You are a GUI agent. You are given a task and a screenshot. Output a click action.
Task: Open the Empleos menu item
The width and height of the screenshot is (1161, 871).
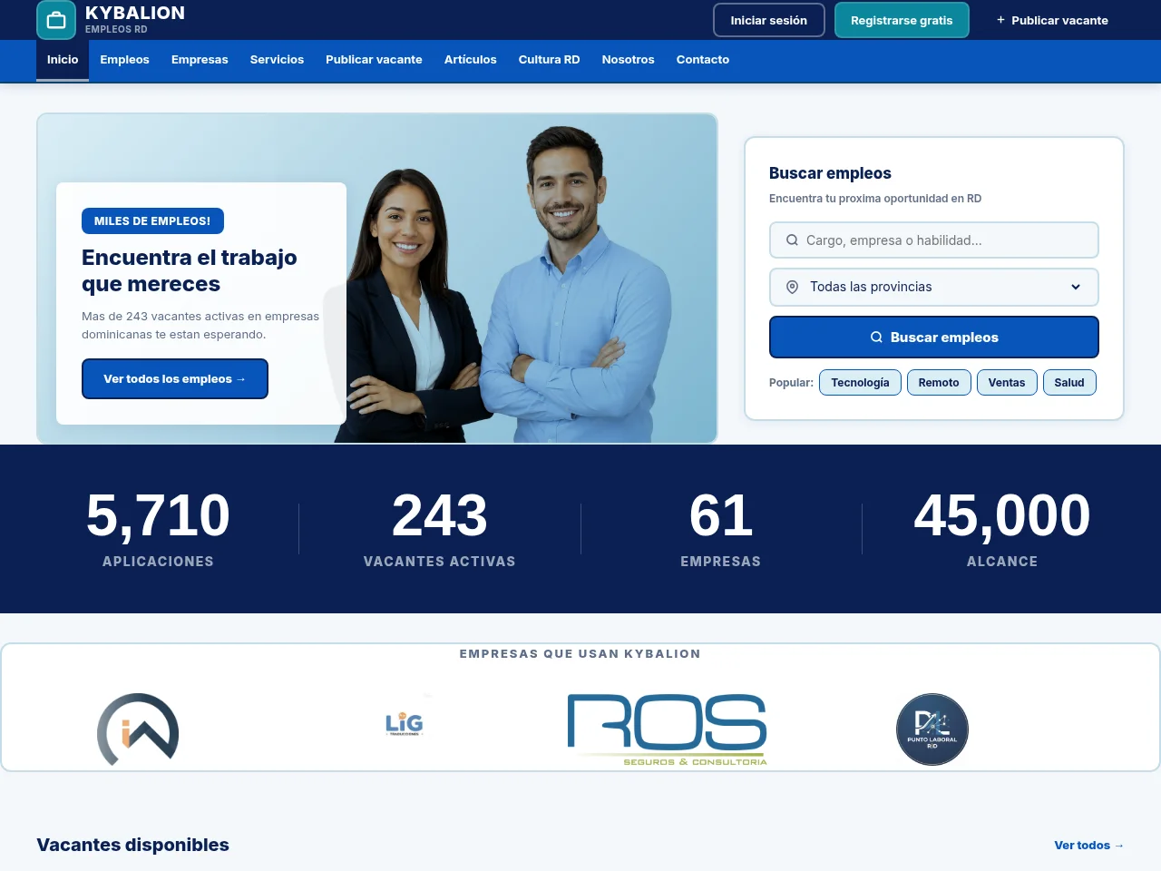(x=124, y=60)
